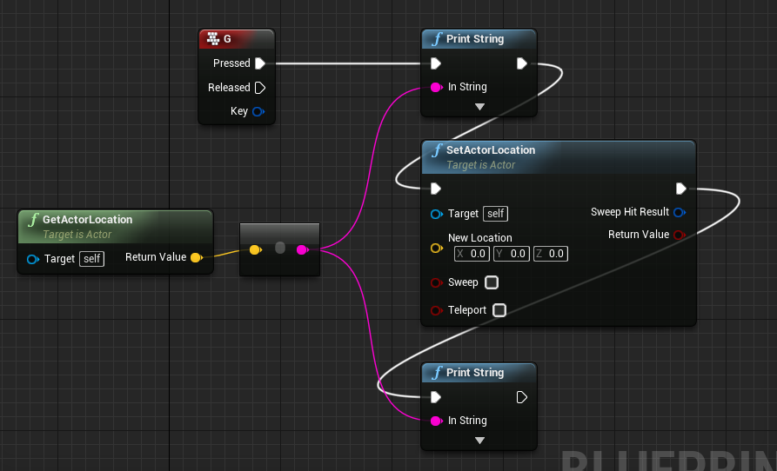Enable the Sweep checkbox

(x=492, y=282)
